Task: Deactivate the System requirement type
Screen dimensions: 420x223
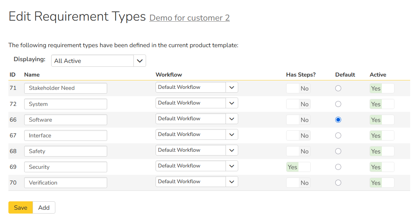Action: 381,104
